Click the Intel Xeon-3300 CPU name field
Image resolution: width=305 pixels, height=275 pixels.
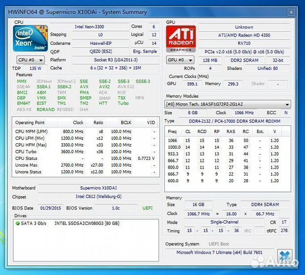[x=89, y=26]
